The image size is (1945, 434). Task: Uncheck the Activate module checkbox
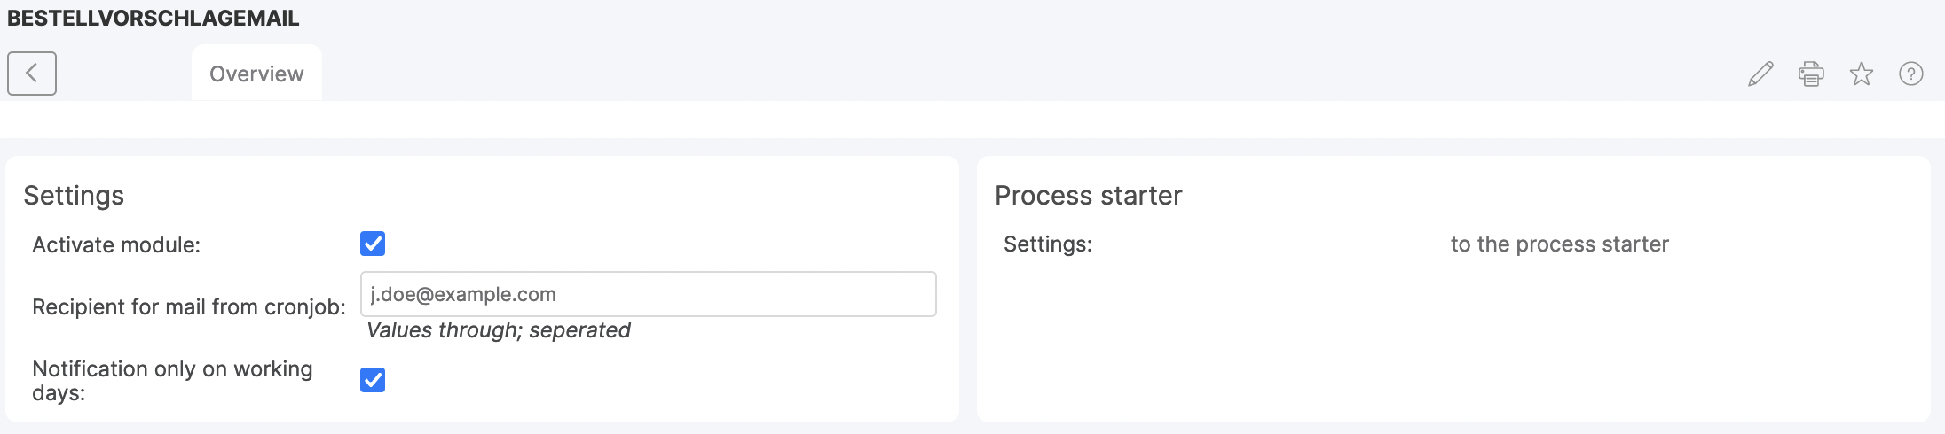pos(373,244)
